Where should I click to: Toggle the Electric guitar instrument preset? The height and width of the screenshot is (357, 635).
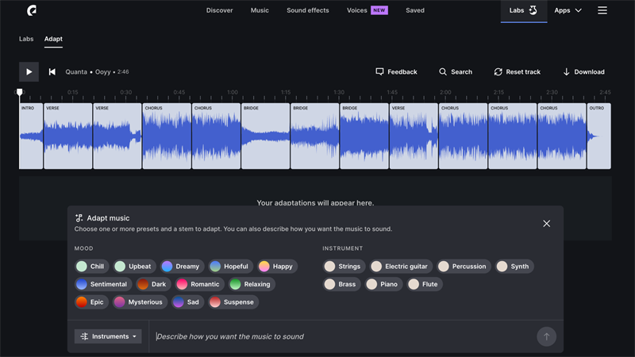tap(399, 267)
